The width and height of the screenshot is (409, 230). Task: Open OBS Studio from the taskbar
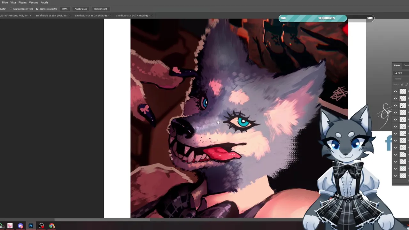42,226
